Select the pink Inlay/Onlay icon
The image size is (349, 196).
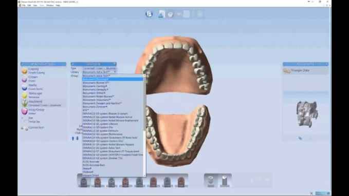25,111
